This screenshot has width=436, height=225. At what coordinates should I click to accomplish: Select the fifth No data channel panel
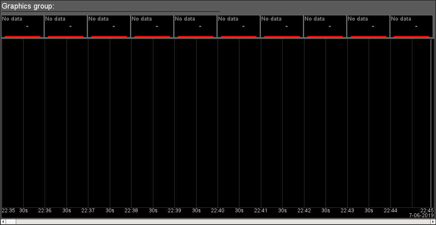click(195, 26)
